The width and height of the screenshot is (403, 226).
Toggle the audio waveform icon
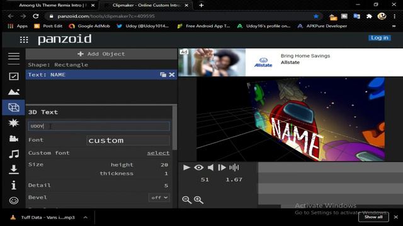tap(234, 168)
